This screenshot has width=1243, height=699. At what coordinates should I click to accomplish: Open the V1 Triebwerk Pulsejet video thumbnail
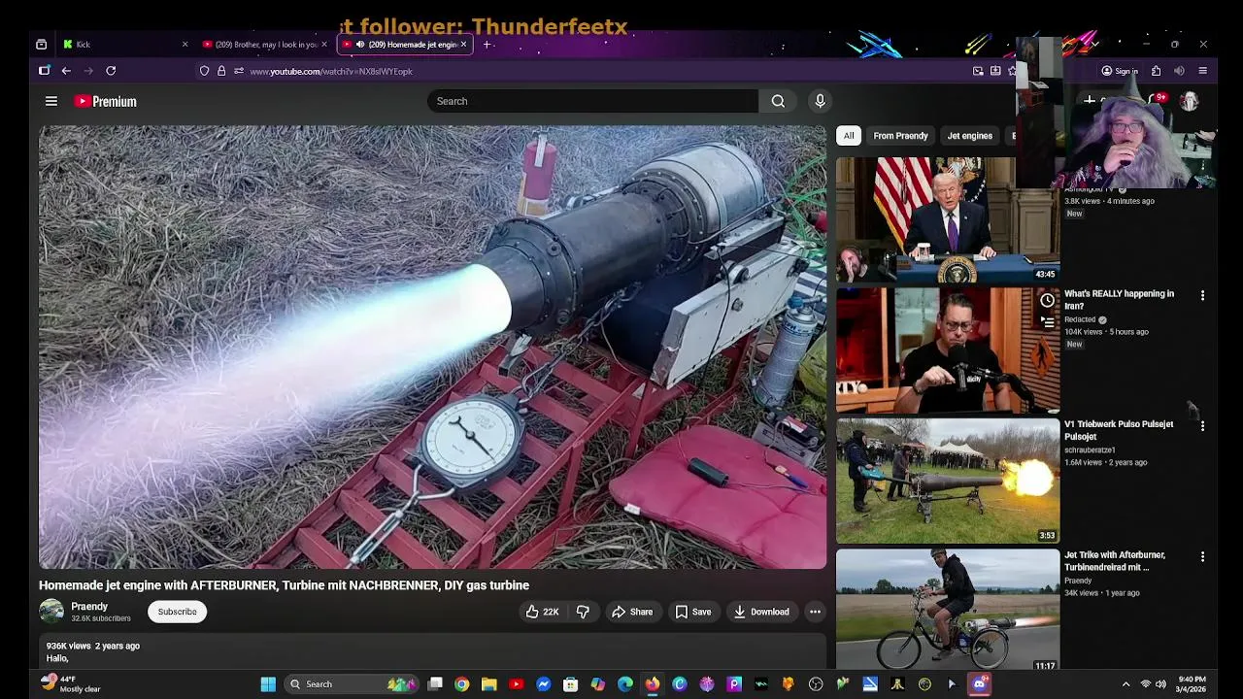tap(948, 481)
